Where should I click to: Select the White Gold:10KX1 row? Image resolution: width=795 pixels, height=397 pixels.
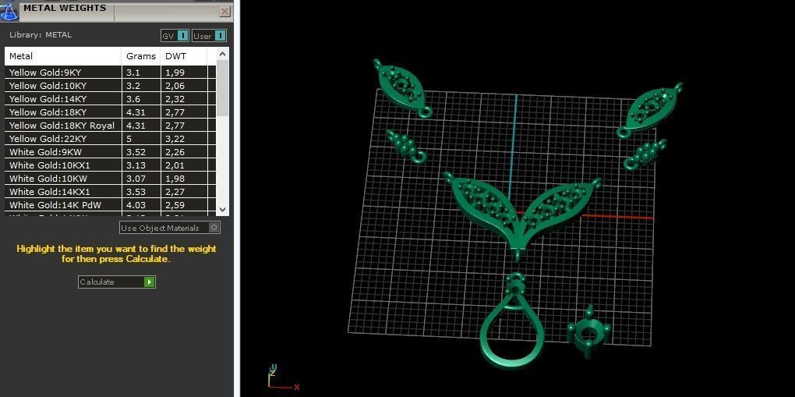(x=110, y=165)
